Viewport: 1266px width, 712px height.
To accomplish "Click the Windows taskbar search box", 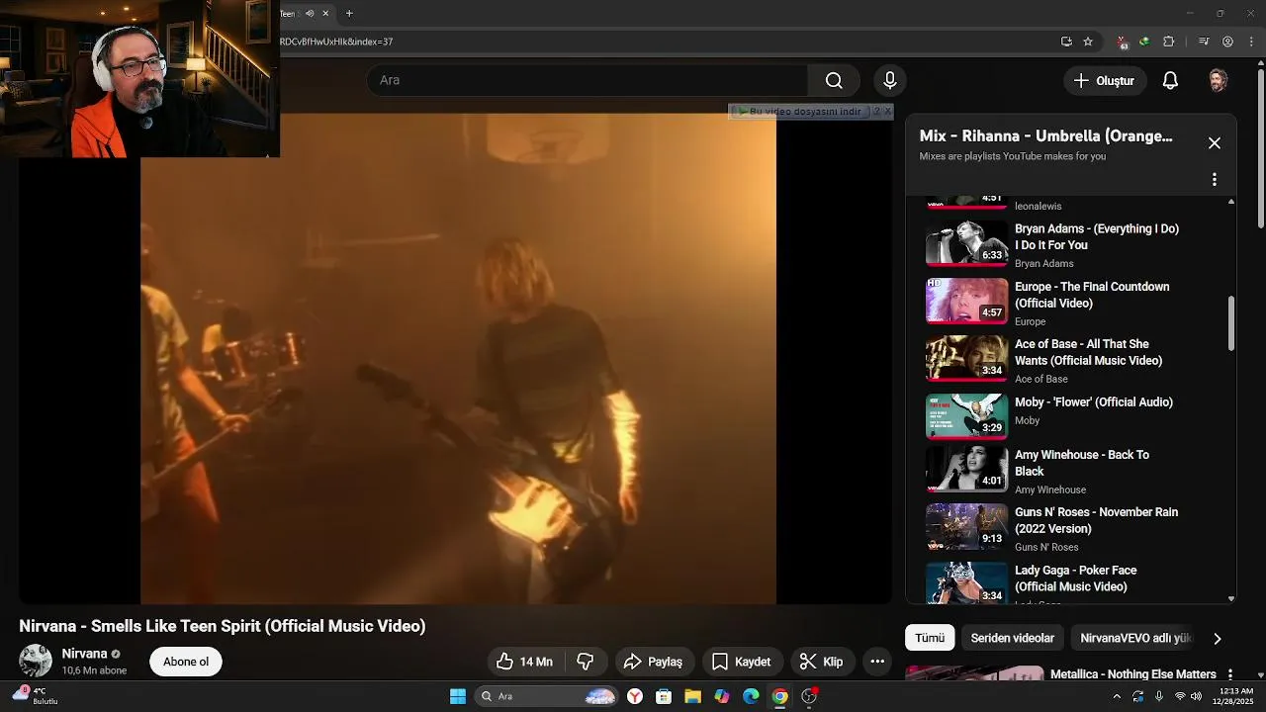I will [548, 696].
